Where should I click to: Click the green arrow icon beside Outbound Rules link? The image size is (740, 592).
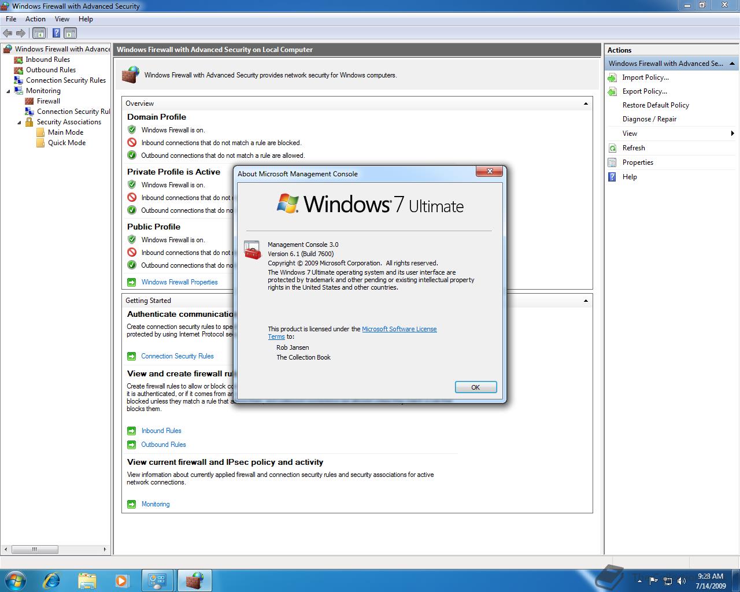point(132,445)
